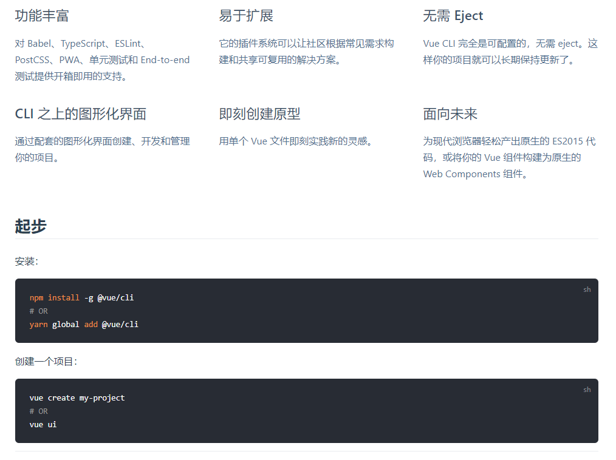
Task: Click the text 用单个 Vue 文件即刻实践新的灵感
Action: pos(295,141)
